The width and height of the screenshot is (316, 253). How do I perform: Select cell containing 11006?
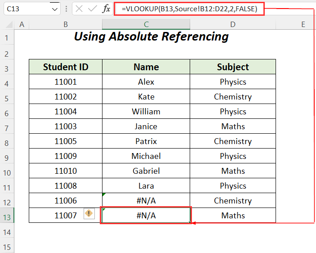pyautogui.click(x=66, y=200)
